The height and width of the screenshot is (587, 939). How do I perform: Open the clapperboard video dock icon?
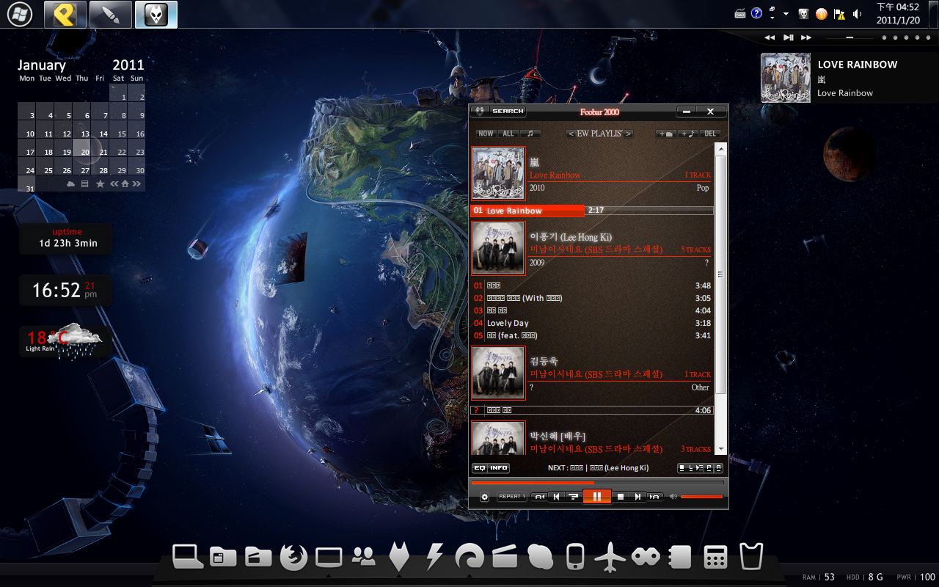(x=505, y=558)
